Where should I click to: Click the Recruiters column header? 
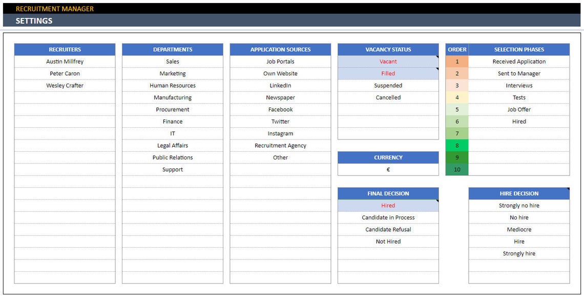pos(65,50)
